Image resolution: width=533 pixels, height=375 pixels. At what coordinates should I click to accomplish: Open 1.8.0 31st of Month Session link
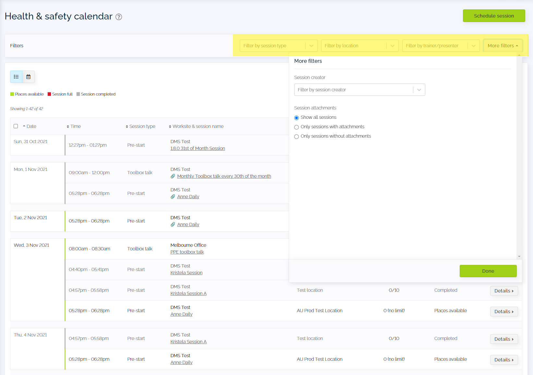[198, 148]
